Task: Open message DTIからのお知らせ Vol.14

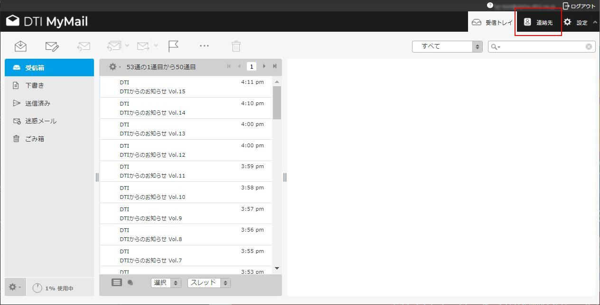Action: [x=186, y=108]
